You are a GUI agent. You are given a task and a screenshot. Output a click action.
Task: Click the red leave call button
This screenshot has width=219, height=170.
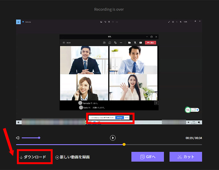pyautogui.click(x=150, y=43)
